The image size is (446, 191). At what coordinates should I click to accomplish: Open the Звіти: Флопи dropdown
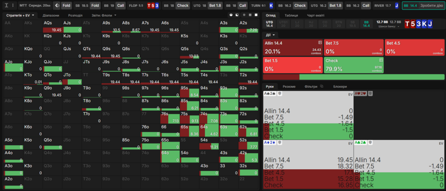pos(104,15)
